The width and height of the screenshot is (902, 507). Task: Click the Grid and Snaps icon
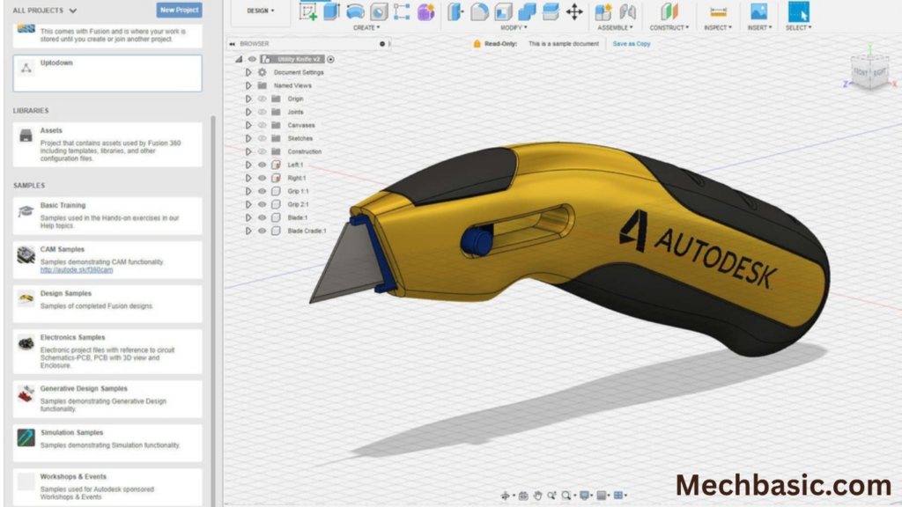(x=601, y=496)
